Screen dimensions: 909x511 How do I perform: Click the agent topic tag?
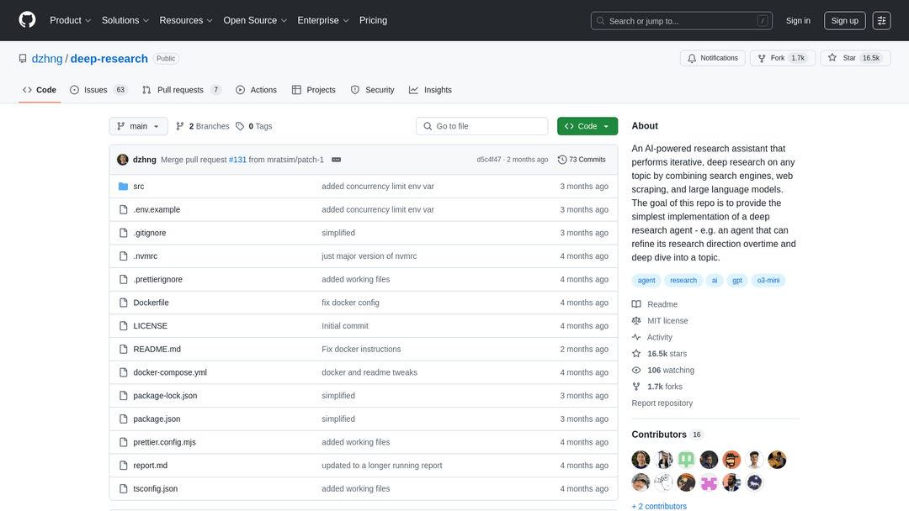(646, 280)
